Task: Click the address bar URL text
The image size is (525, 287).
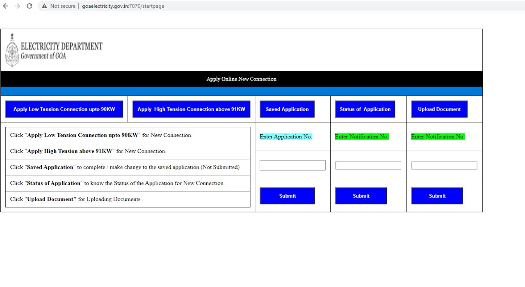Action: (x=123, y=6)
